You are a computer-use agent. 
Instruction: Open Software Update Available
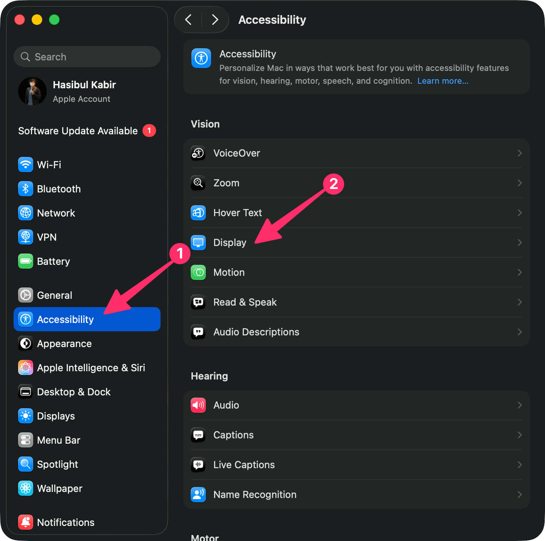(x=87, y=131)
